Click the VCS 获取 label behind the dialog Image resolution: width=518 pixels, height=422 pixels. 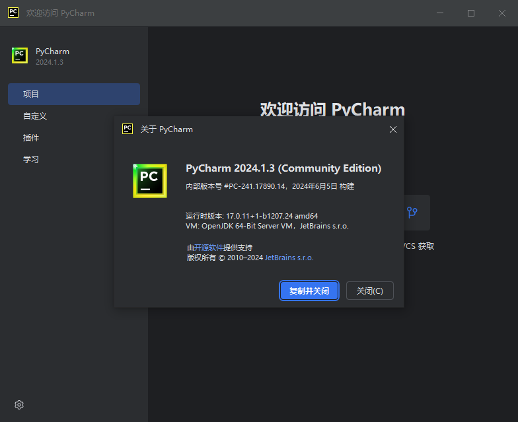(x=420, y=246)
